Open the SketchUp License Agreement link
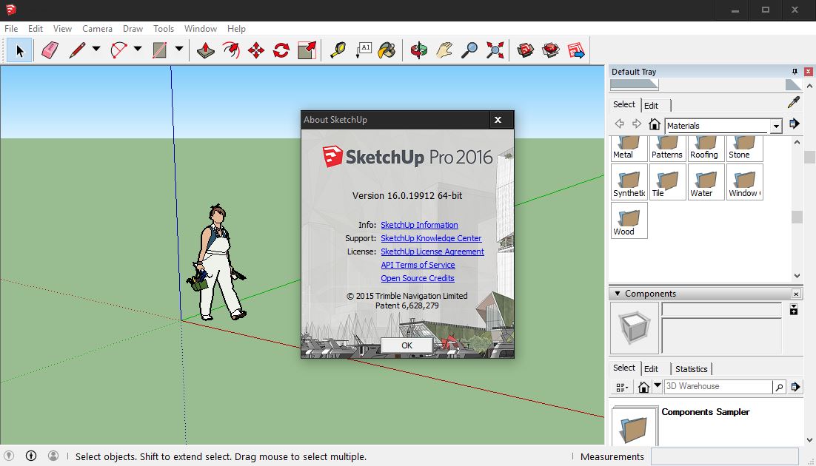This screenshot has height=466, width=816. click(432, 251)
